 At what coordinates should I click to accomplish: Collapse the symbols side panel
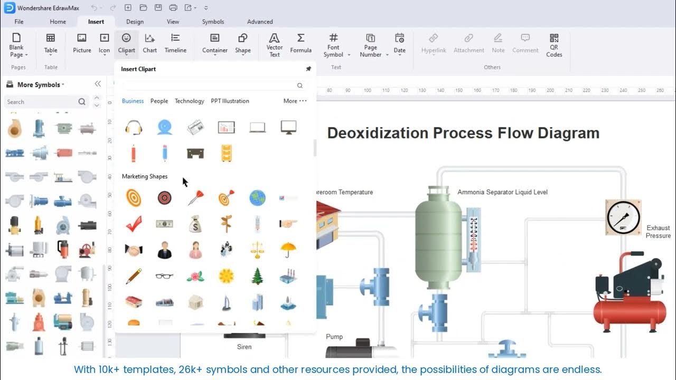pyautogui.click(x=98, y=84)
